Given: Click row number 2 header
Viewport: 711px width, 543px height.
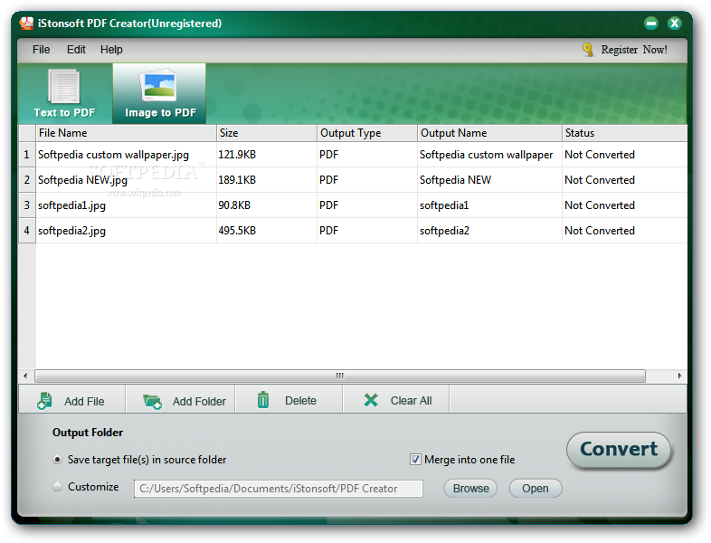Looking at the screenshot, I should click(x=27, y=180).
